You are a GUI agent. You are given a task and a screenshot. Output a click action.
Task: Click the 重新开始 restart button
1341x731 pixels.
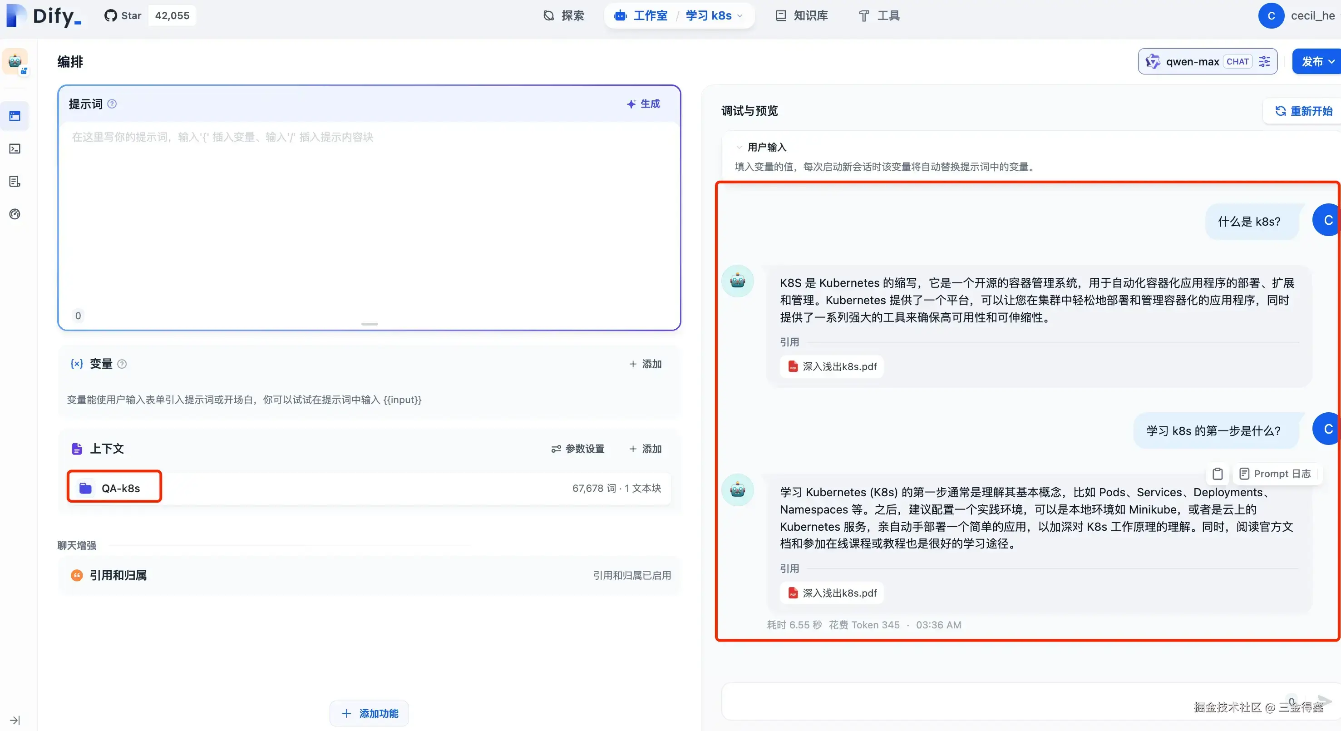coord(1303,111)
